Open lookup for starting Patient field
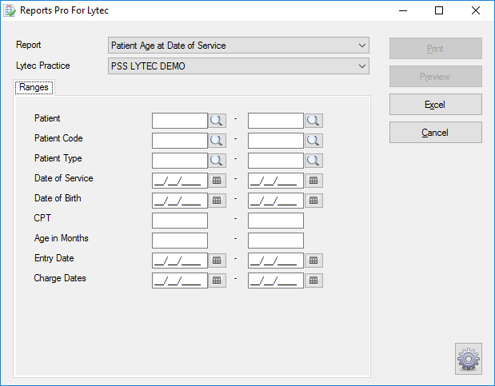This screenshot has width=495, height=386. (x=217, y=121)
